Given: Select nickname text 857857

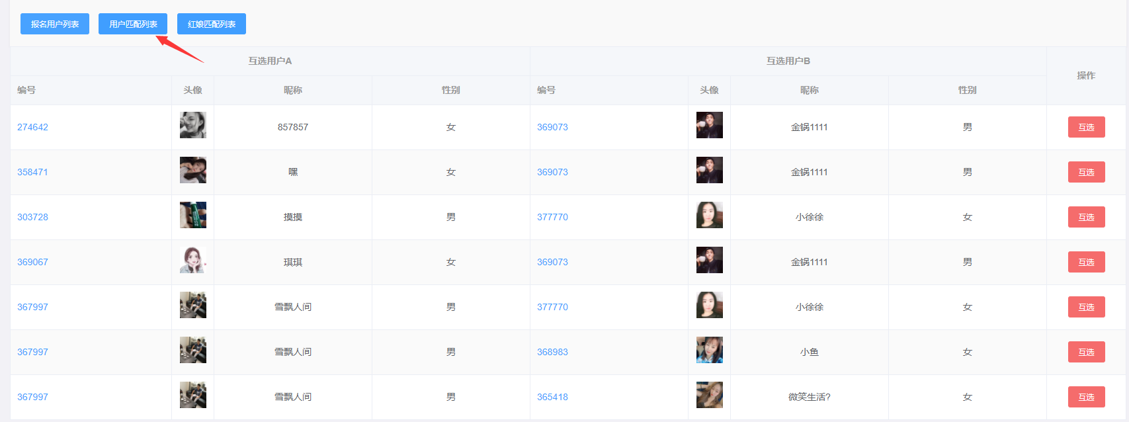Looking at the screenshot, I should [293, 127].
